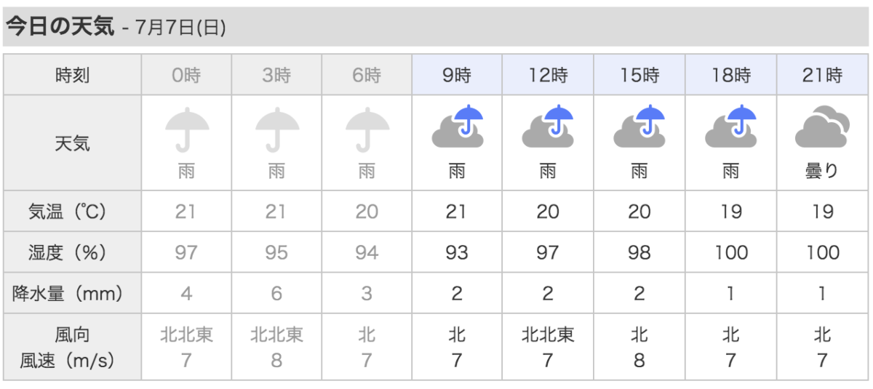Click the 15時 column header
Viewport: 873px width, 389px height.
coord(639,75)
